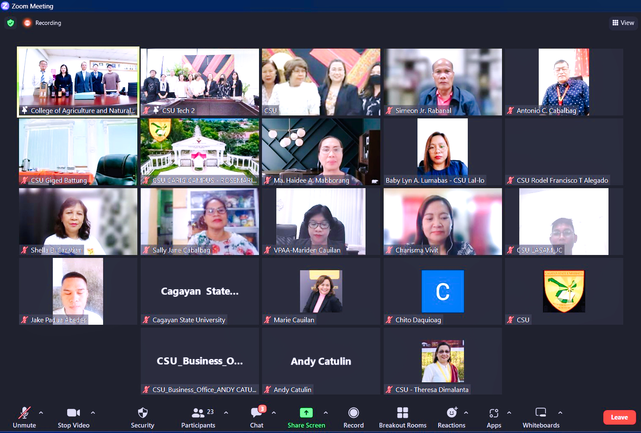Expand video options arrow beside Stop Video

[x=93, y=412]
